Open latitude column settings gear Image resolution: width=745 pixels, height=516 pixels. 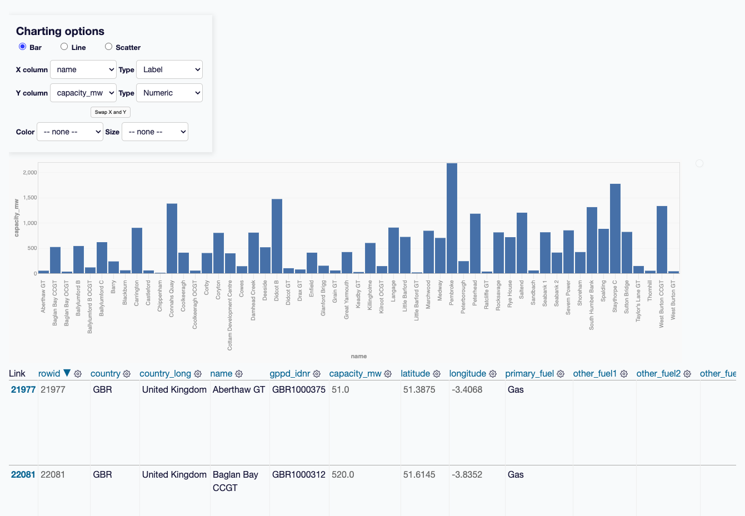(437, 374)
